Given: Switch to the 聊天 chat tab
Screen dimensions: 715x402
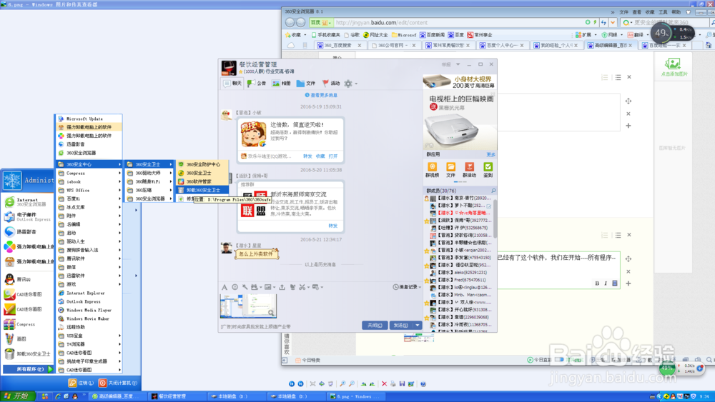Looking at the screenshot, I should (232, 84).
